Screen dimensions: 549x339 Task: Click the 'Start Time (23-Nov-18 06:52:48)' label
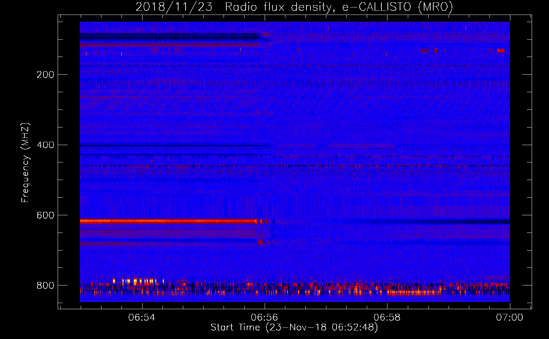[294, 327]
